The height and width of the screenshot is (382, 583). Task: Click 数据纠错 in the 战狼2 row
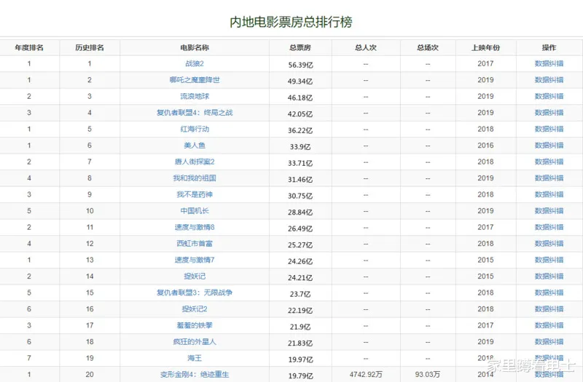coord(549,63)
